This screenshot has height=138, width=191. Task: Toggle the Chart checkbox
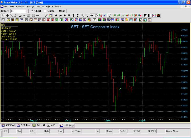tap(32, 11)
